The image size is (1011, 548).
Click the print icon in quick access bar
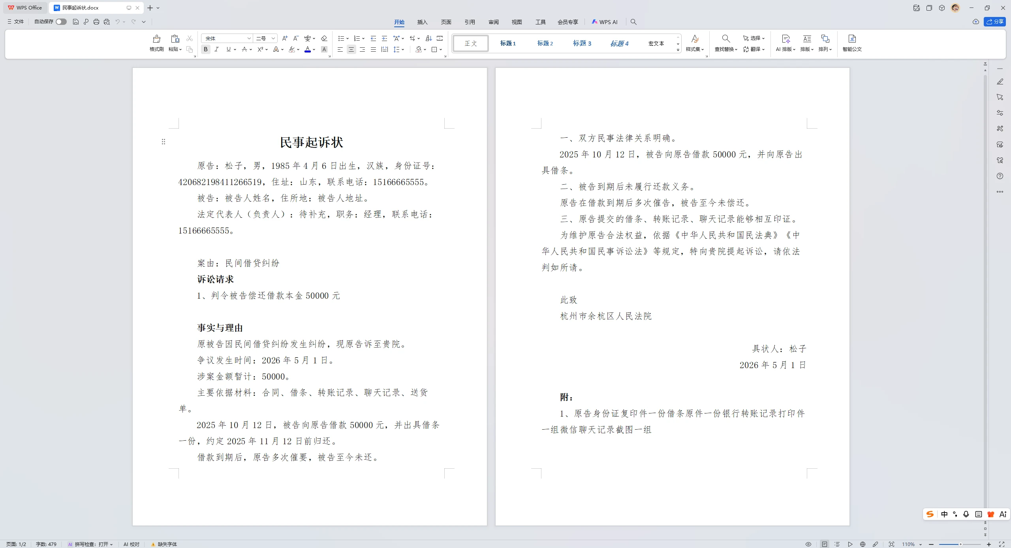click(96, 22)
